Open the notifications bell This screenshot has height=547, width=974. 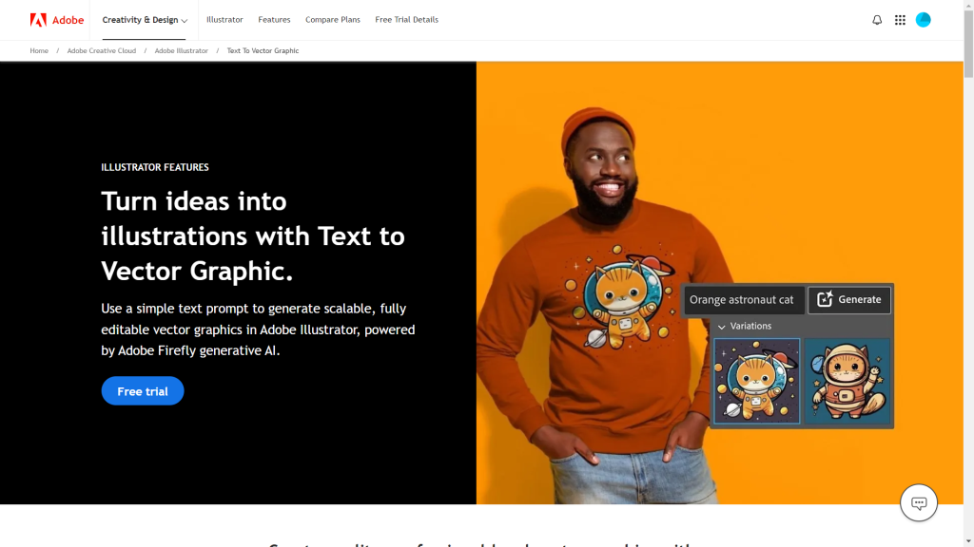[x=877, y=20]
